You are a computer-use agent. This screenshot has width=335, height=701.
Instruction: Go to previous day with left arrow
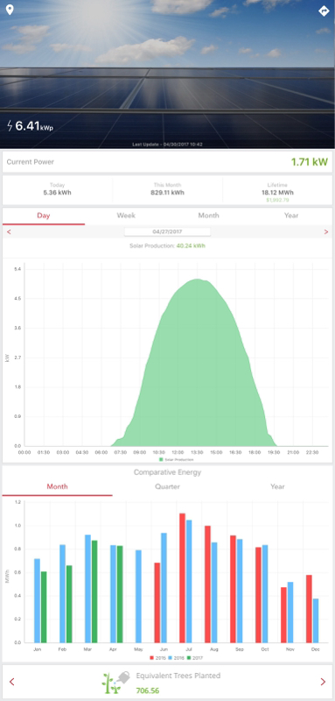click(9, 232)
